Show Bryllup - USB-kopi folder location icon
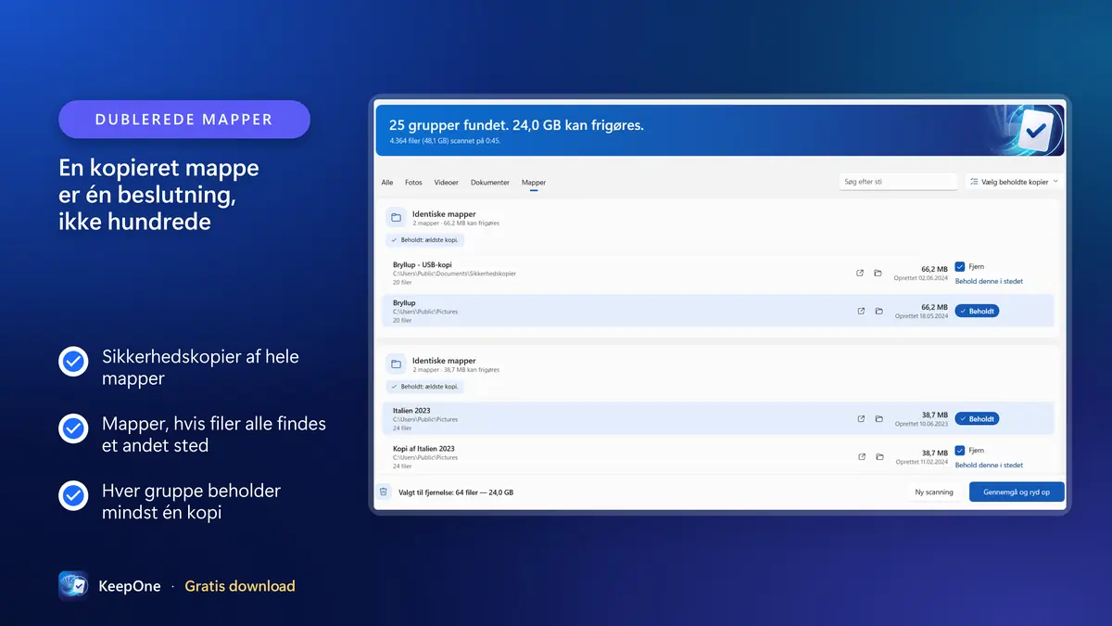Screen dimensions: 1112x626 tap(878, 273)
